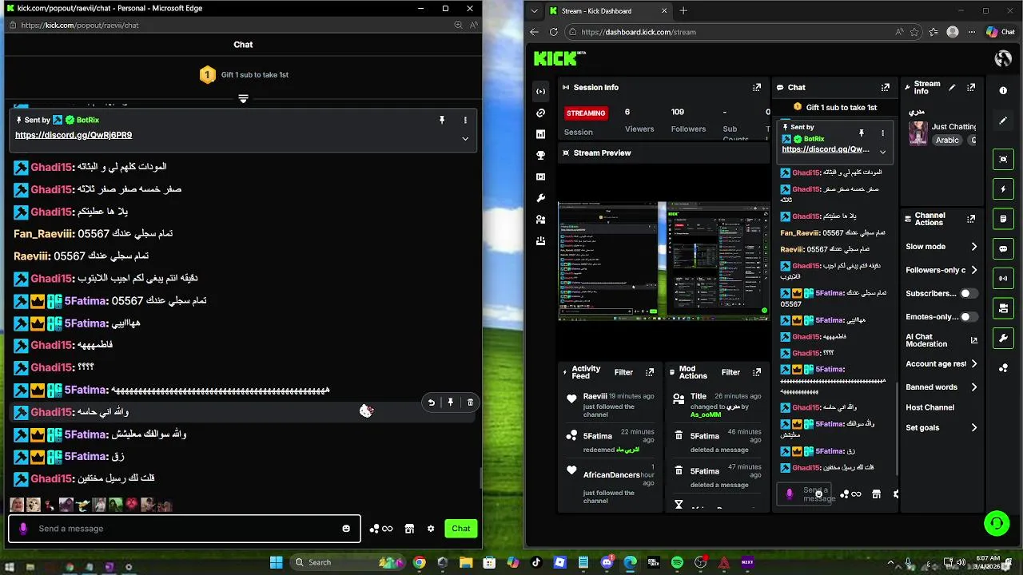Viewport: 1023px width, 575px height.
Task: Edit Stream info with the pencil icon
Action: pos(952,88)
